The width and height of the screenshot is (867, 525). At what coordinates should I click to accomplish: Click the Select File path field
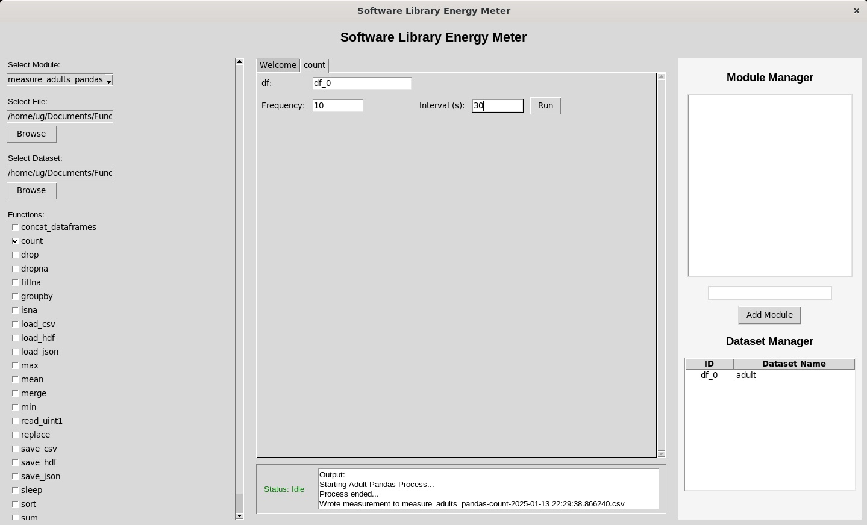pos(60,116)
